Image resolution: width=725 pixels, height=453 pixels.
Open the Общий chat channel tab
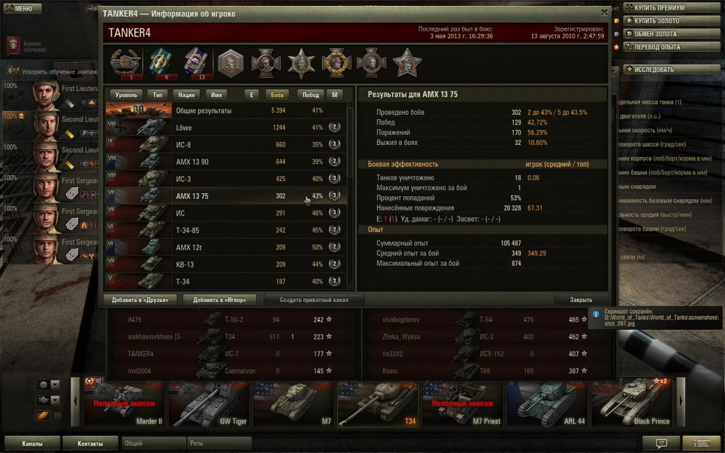[153, 443]
